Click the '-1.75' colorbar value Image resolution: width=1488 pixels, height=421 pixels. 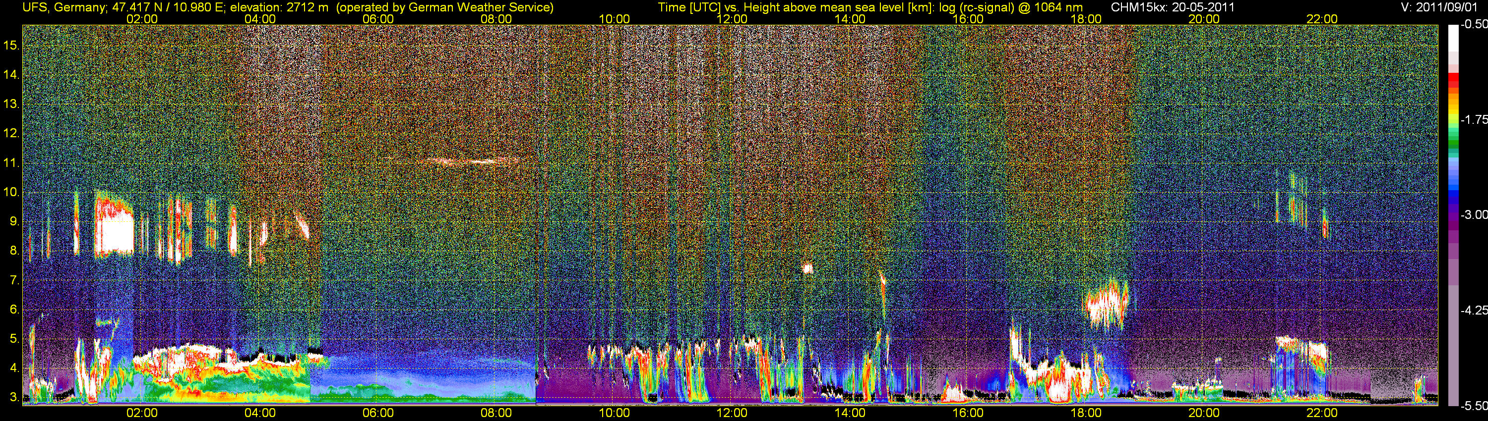pos(1474,120)
